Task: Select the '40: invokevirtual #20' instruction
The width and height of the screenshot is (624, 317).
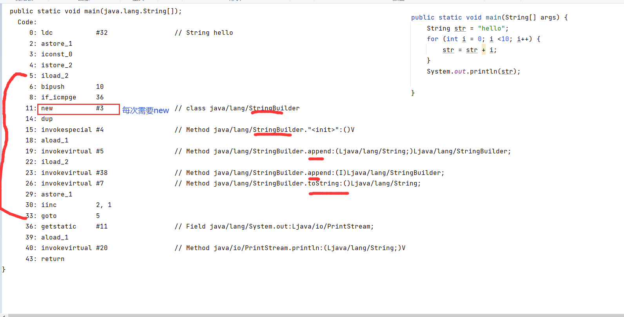Action: pos(67,248)
